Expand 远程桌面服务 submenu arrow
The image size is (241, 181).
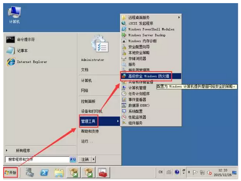179,17
